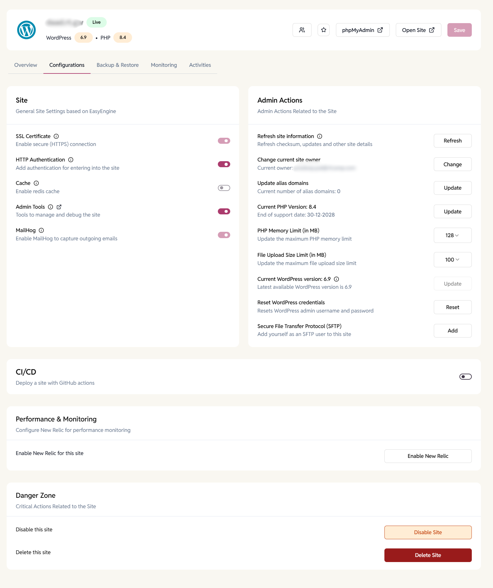Open the Admin Tools external link icon
The width and height of the screenshot is (493, 588).
pyautogui.click(x=59, y=206)
